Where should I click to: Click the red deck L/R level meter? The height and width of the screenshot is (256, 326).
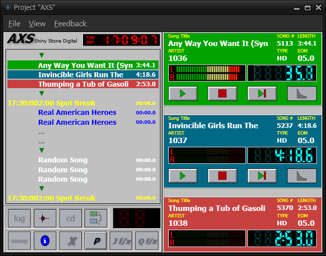point(207,238)
